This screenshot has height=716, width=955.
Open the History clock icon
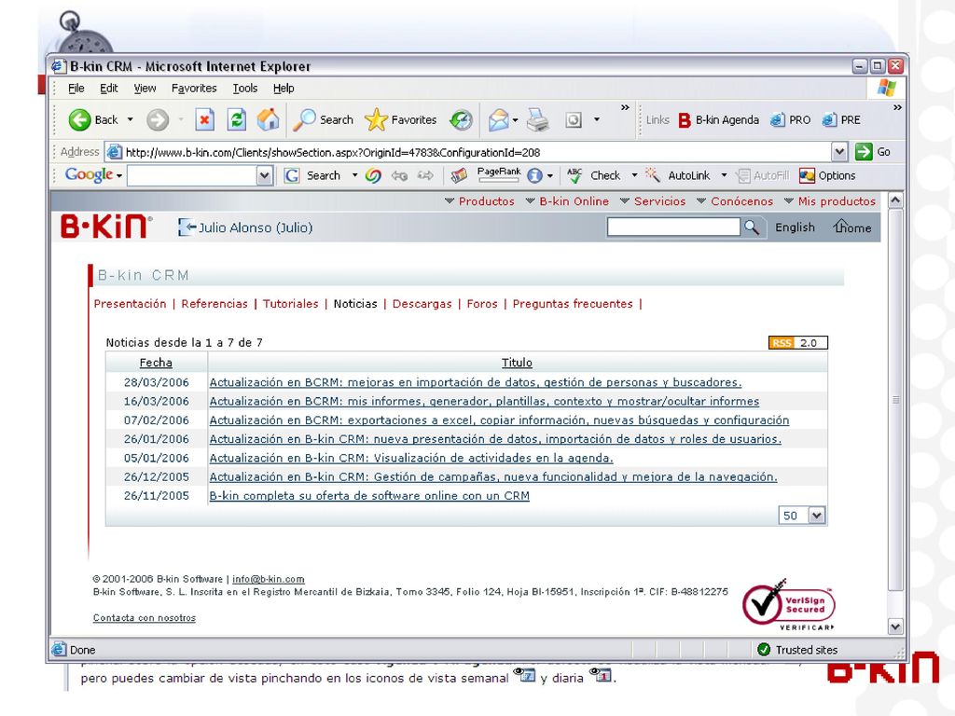point(461,120)
